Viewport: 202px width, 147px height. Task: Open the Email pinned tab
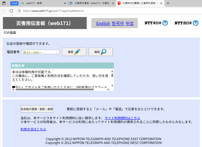(x=14, y=3)
